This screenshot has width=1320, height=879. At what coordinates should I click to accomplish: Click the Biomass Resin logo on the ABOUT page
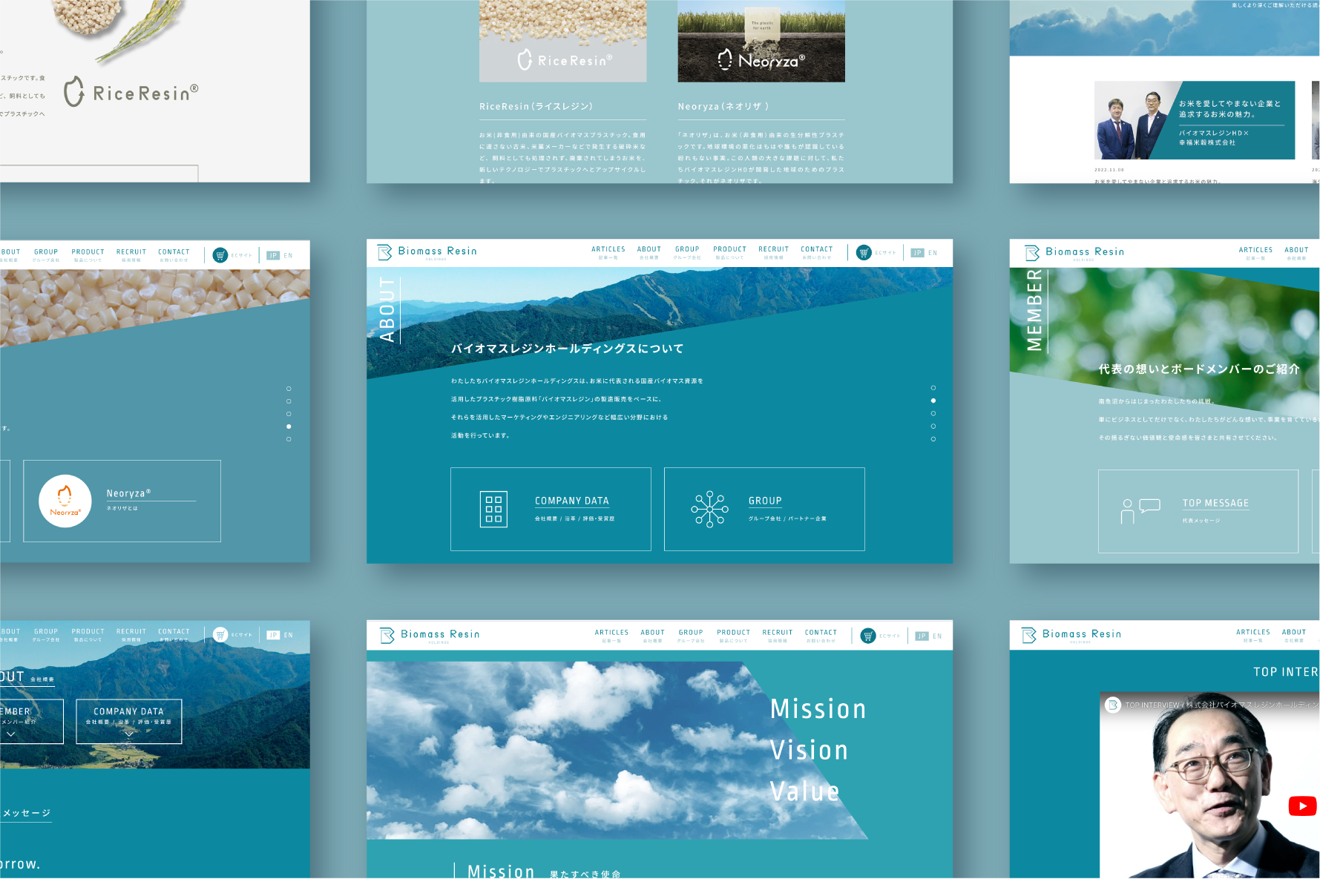[427, 252]
